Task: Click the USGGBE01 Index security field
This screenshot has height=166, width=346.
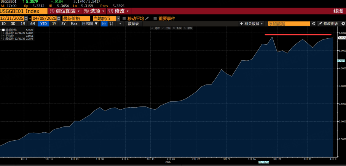Action: 24,11
